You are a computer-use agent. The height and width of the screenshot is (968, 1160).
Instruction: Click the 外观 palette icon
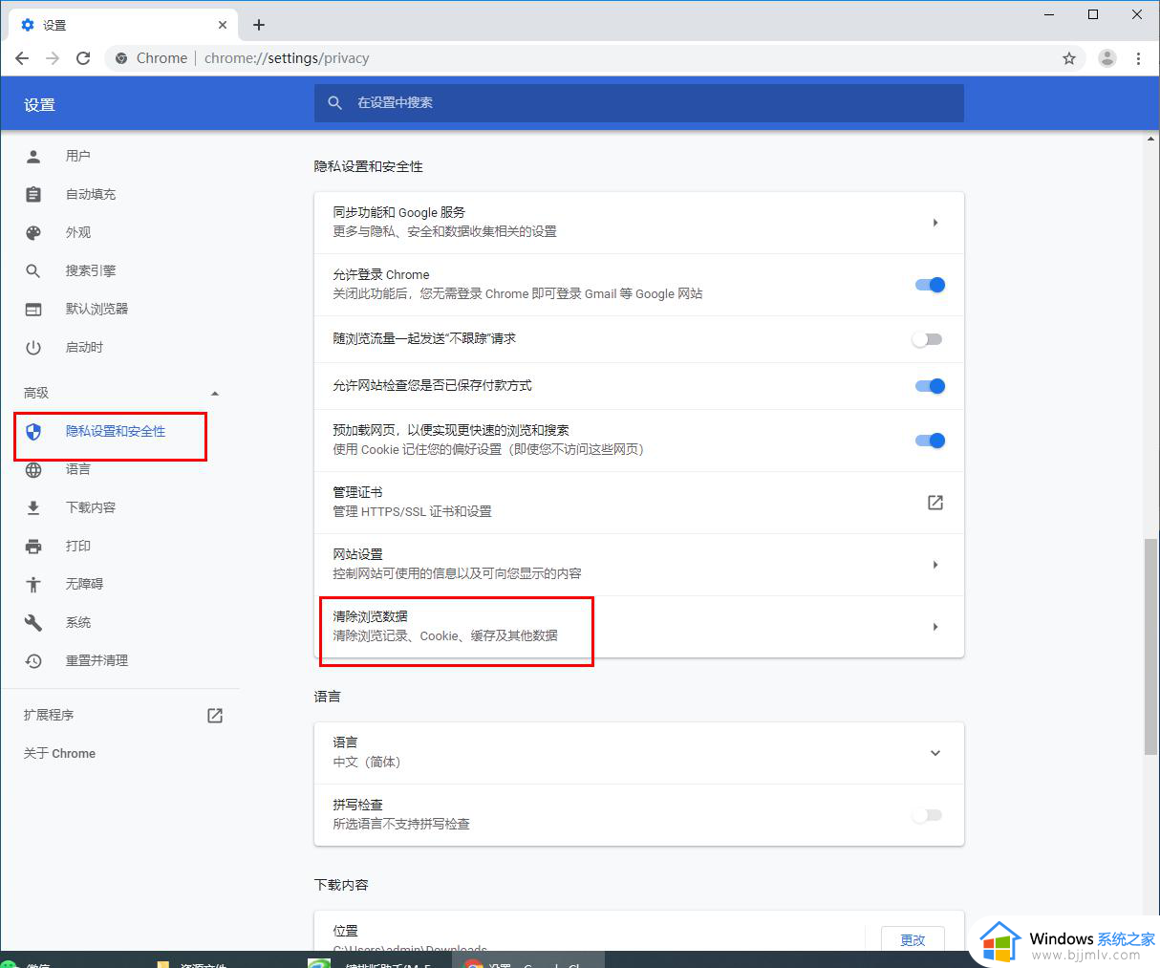(x=33, y=232)
